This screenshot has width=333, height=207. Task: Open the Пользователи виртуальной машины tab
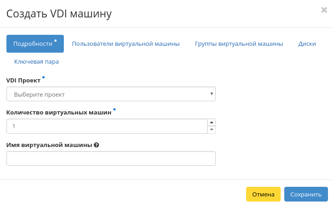coord(126,44)
